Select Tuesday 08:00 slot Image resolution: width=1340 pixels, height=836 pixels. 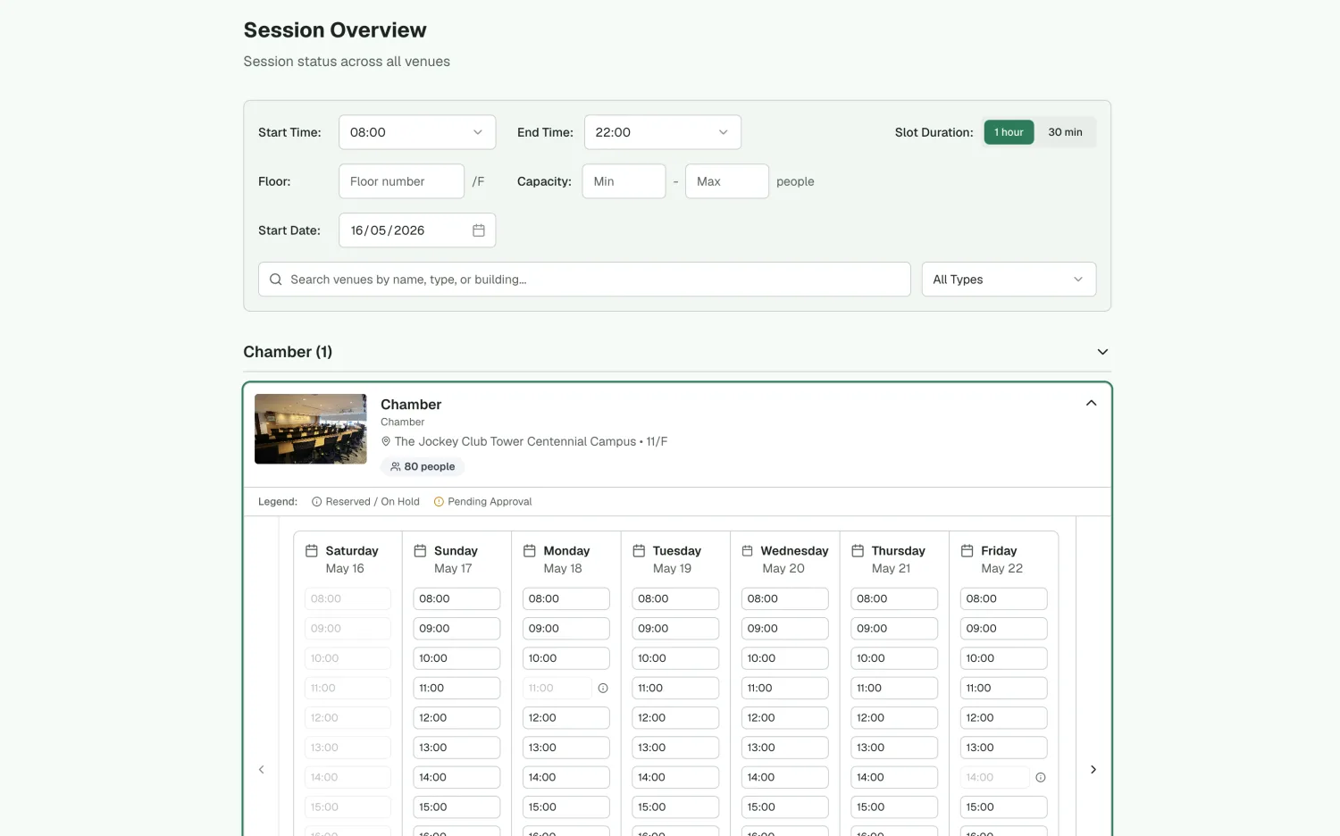[675, 598]
